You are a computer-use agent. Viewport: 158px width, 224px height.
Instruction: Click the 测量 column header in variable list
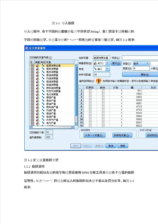click(x=37, y=62)
